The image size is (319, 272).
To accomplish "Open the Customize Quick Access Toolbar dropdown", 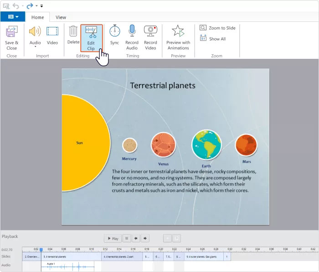I will [42, 6].
